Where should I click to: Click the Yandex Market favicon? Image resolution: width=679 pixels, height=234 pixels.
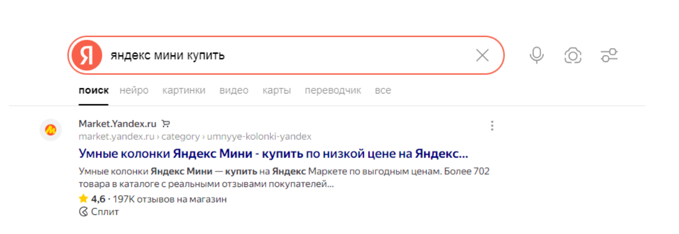(51, 130)
